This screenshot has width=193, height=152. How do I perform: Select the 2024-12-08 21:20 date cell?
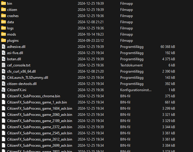click(x=91, y=71)
